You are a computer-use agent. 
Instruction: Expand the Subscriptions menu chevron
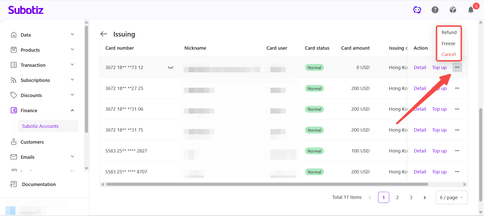(72, 80)
